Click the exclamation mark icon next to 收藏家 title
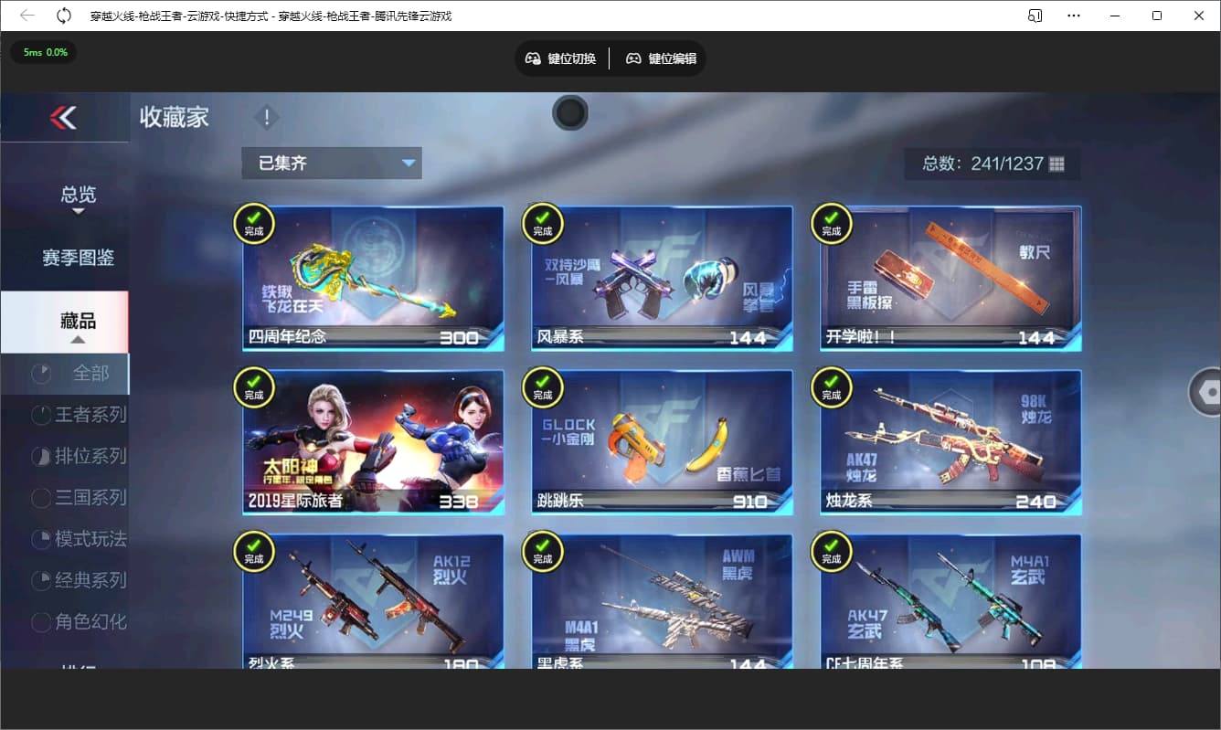The width and height of the screenshot is (1221, 730). point(265,117)
